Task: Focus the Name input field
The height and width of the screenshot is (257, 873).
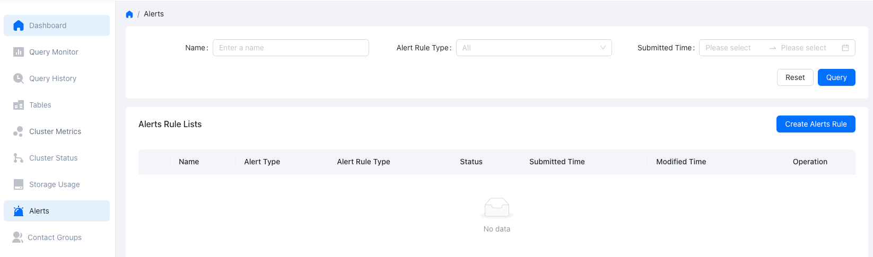Action: (x=291, y=48)
